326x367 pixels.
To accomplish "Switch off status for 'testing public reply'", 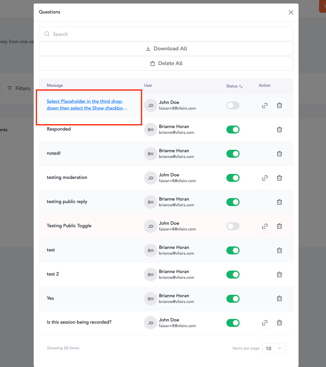I will (x=233, y=202).
